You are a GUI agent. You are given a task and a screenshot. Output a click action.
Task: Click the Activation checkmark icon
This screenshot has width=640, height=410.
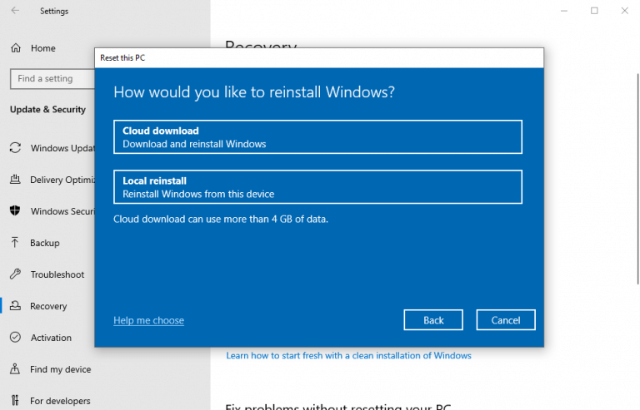coord(15,337)
